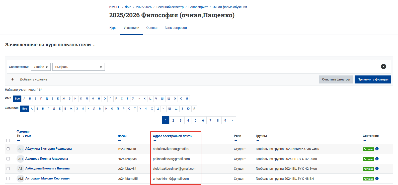
Task: Click the Очистить фильтры button
Action: coord(336,79)
